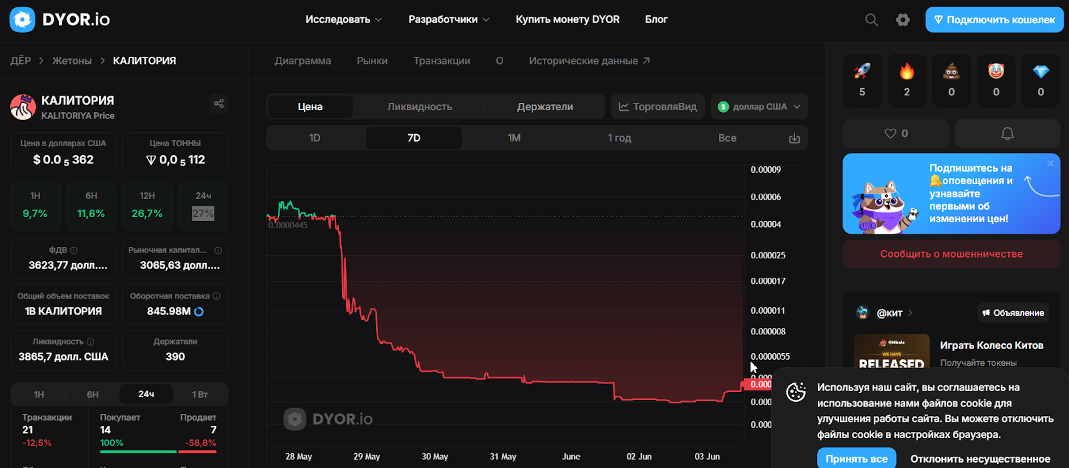Select the 1 Вт transactions period

[x=200, y=395]
